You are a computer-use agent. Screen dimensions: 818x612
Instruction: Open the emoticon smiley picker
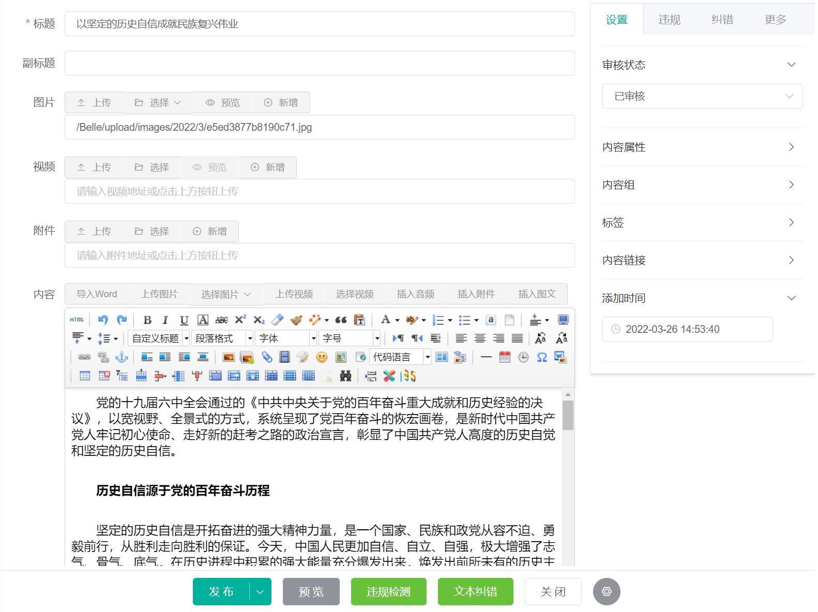pyautogui.click(x=322, y=357)
